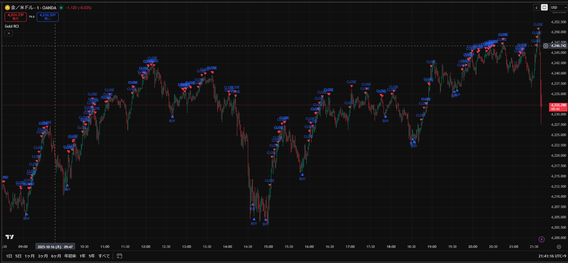Image resolution: width=568 pixels, height=263 pixels.
Task: Click the 18:00 time axis label
Action: (x=391, y=247)
